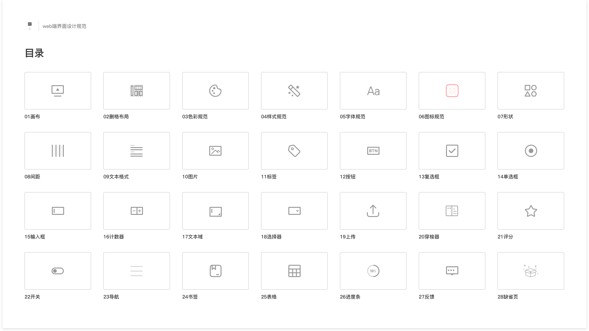
Task: Click the 26进度条 50% progress icon
Action: click(x=373, y=271)
